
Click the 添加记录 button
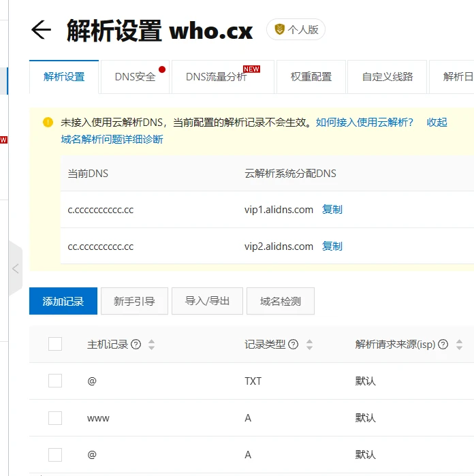[63, 301]
